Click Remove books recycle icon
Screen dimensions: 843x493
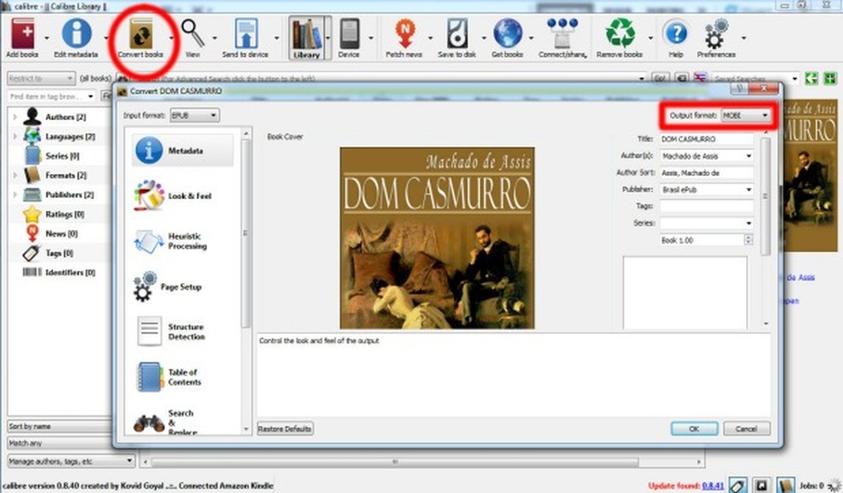(620, 33)
